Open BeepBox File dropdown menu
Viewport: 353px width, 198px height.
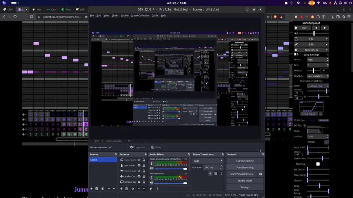click(311, 39)
